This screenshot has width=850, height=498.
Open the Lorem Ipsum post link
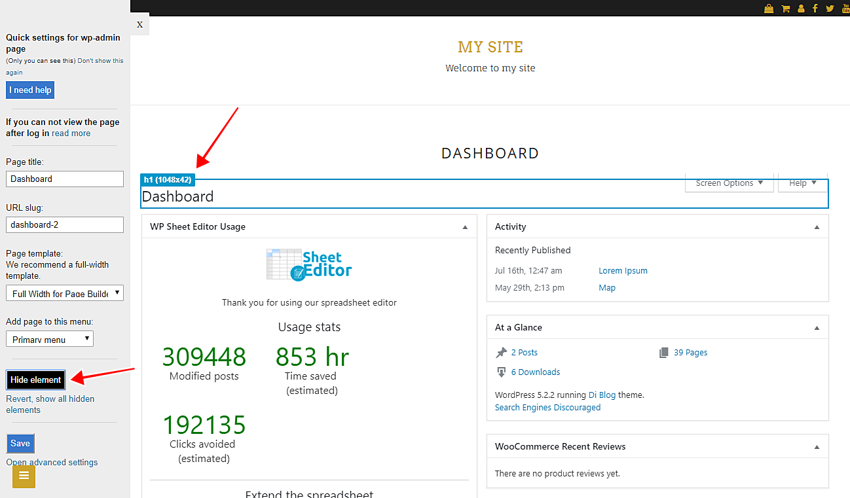(x=623, y=271)
